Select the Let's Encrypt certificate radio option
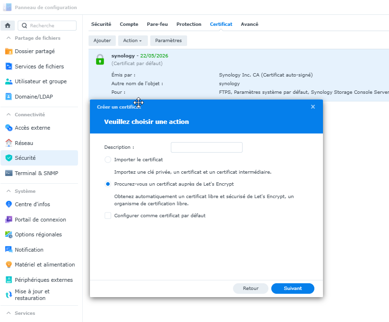Image resolution: width=389 pixels, height=322 pixels. coord(108,184)
